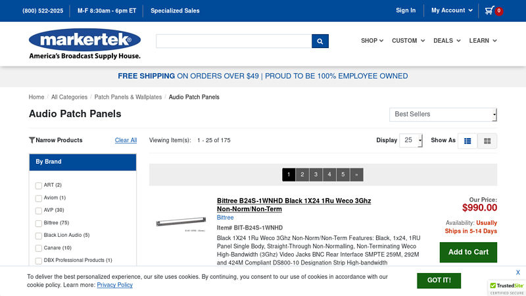Expand the My Account menu
Screen dimensions: 526x296
[452, 11]
